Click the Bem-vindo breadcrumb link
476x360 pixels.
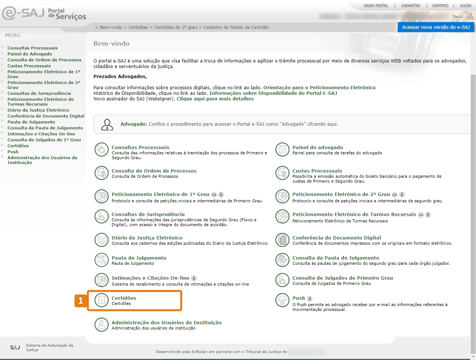(111, 28)
